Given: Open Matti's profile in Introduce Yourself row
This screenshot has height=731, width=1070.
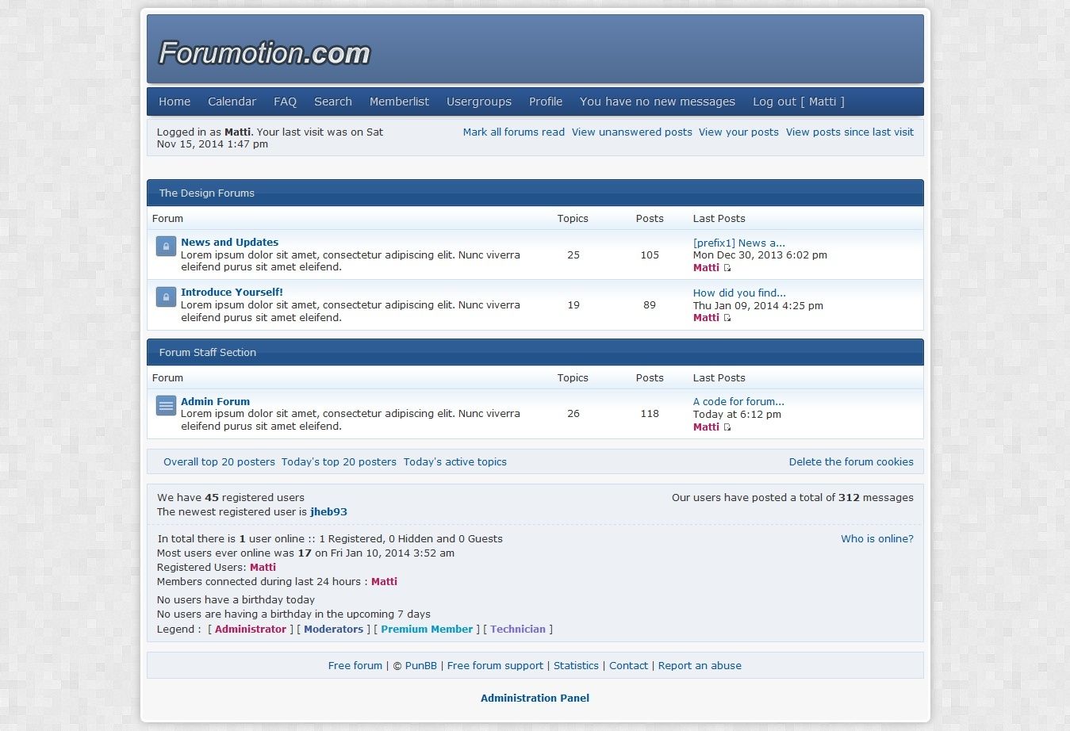Looking at the screenshot, I should [x=706, y=318].
